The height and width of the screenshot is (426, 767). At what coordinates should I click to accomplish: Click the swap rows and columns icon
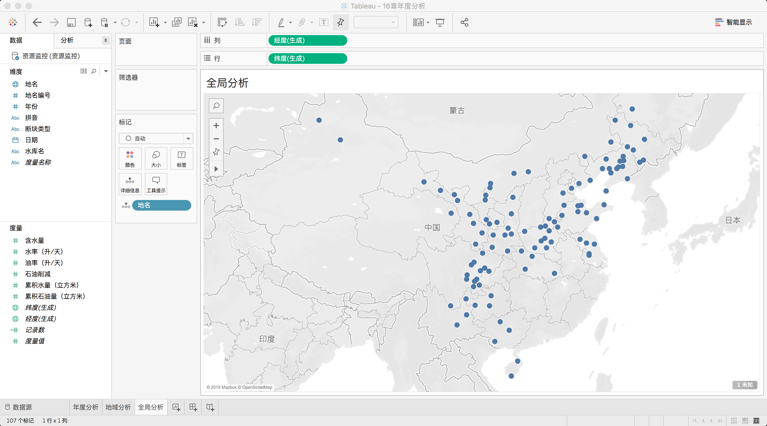click(x=222, y=22)
